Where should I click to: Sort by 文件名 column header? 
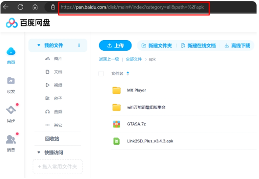pos(117,73)
